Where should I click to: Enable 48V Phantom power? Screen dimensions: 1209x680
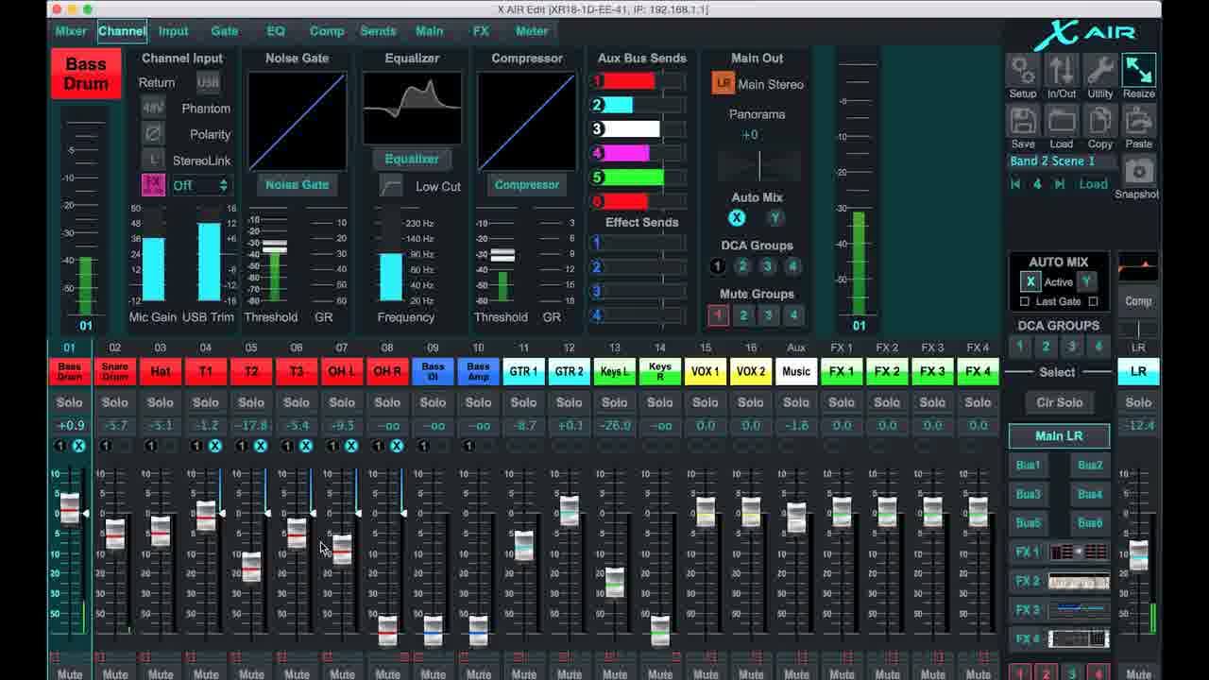point(153,108)
